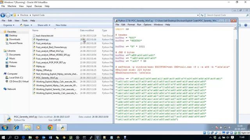
Task: Open IDLE Run menu
Action: pyautogui.click(x=139, y=25)
